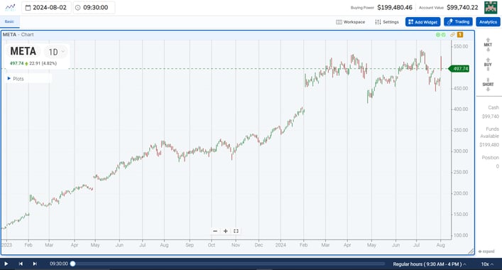The image size is (502, 270).
Task: Click the 550.00 price axis label
Action: click(x=461, y=46)
